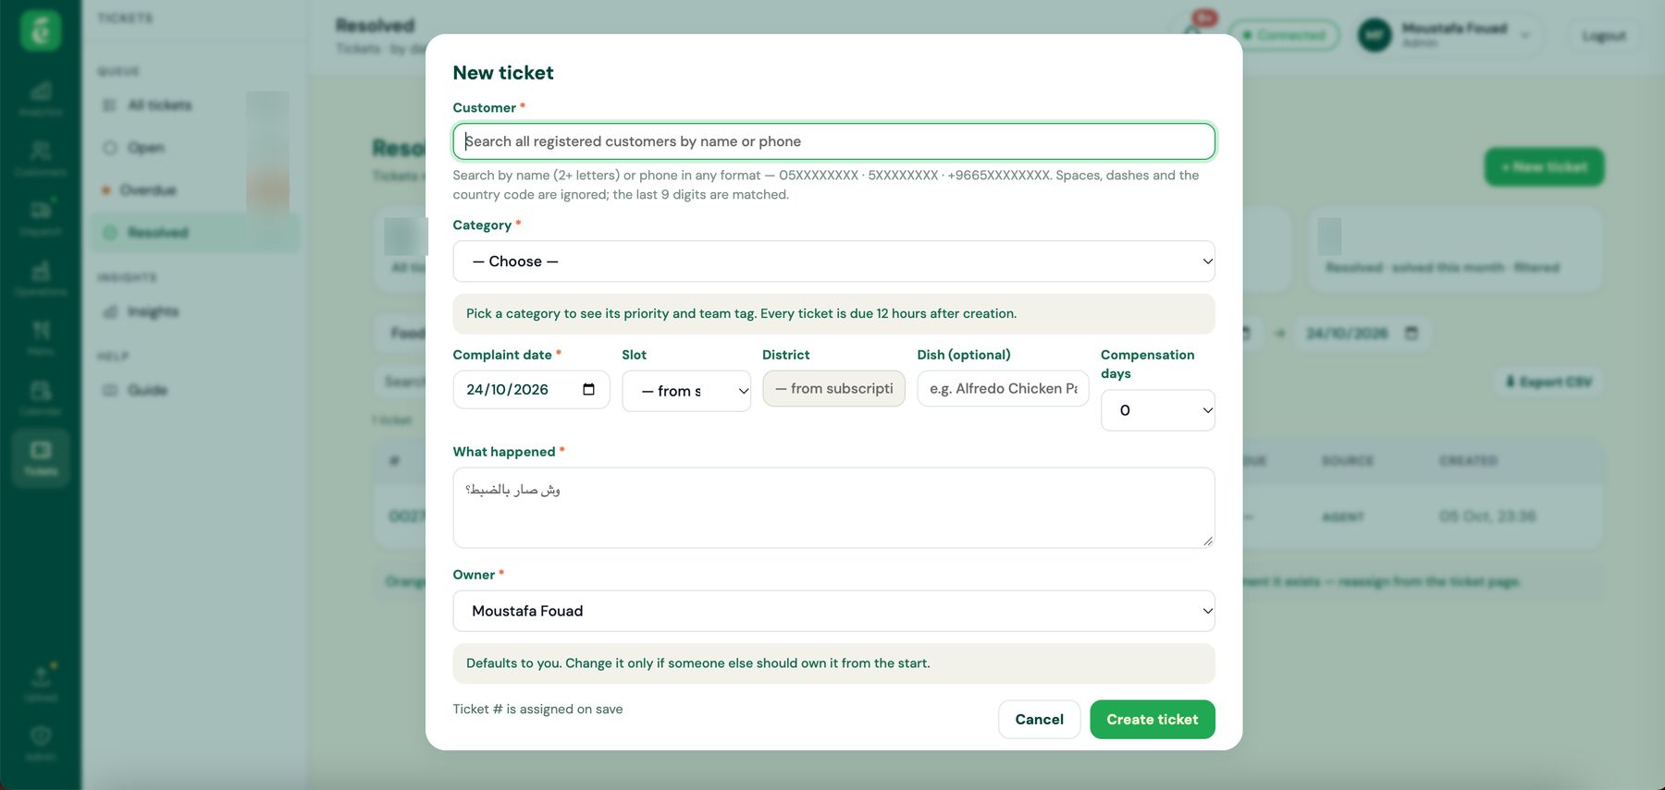This screenshot has width=1665, height=790.
Task: Expand the Category dropdown
Action: point(833,261)
